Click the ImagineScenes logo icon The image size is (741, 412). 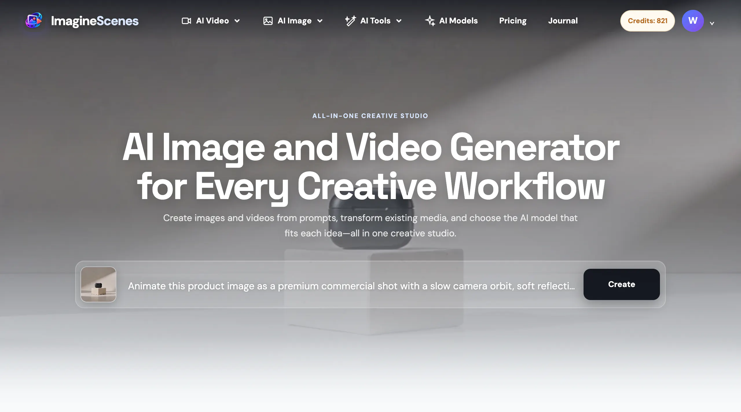[34, 21]
